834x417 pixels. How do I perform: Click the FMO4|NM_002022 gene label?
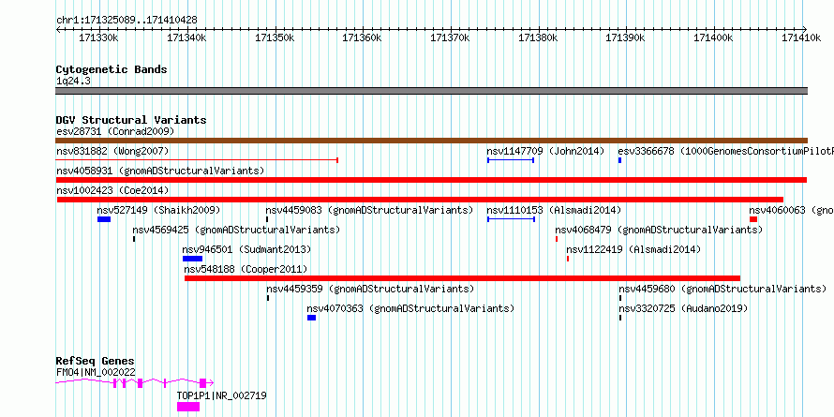pyautogui.click(x=96, y=372)
